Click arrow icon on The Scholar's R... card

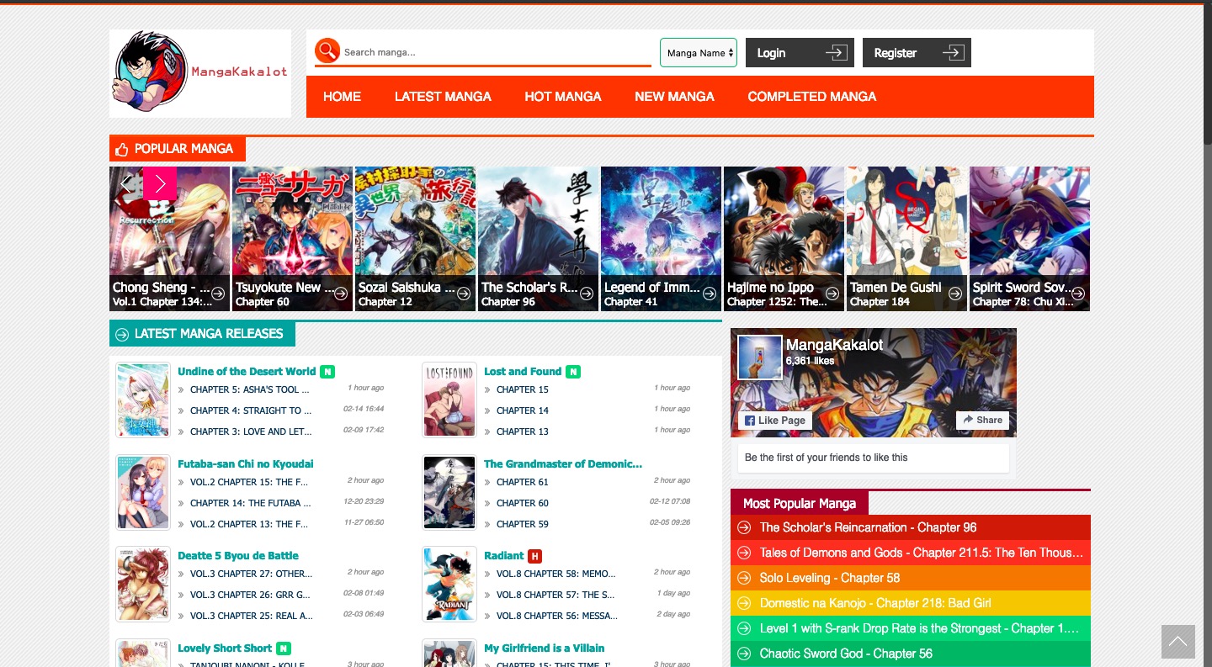tap(587, 294)
